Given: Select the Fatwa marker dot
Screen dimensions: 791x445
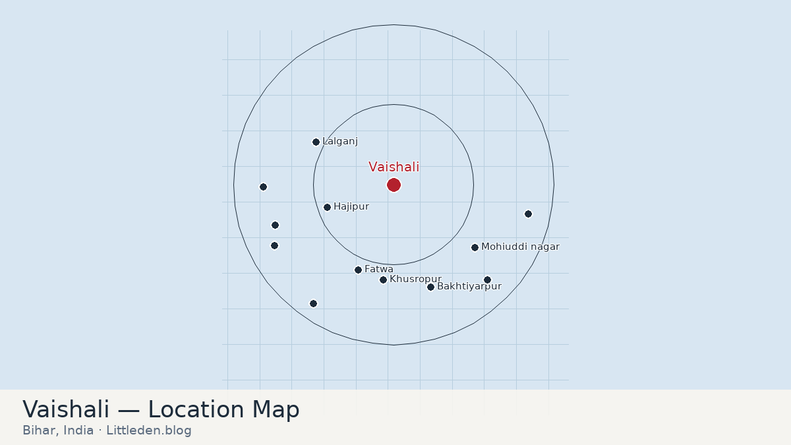Looking at the screenshot, I should click(358, 270).
